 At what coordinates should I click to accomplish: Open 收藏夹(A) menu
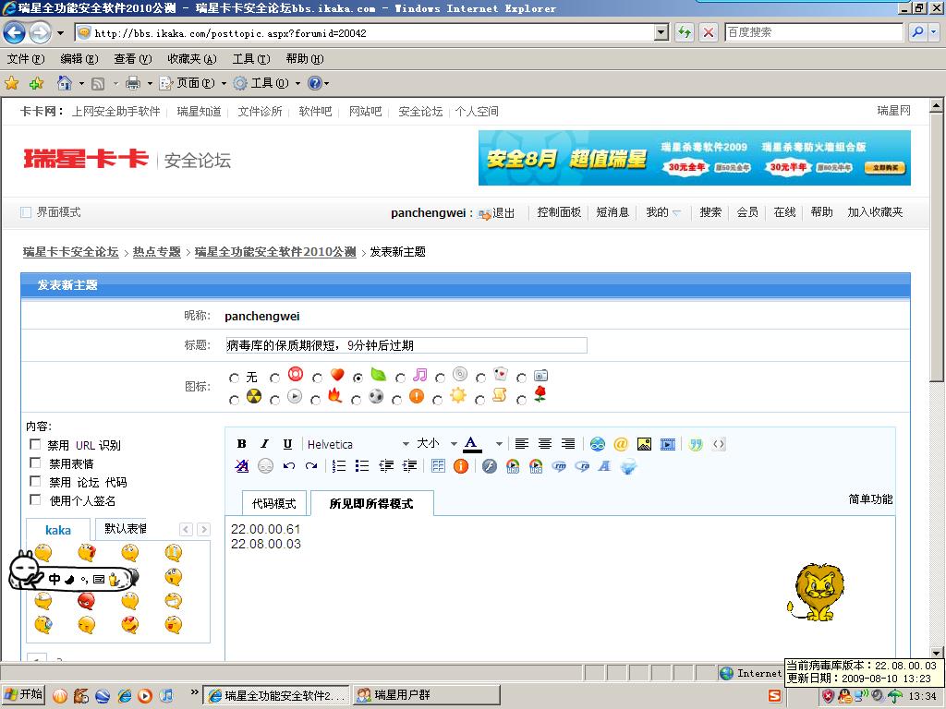192,58
